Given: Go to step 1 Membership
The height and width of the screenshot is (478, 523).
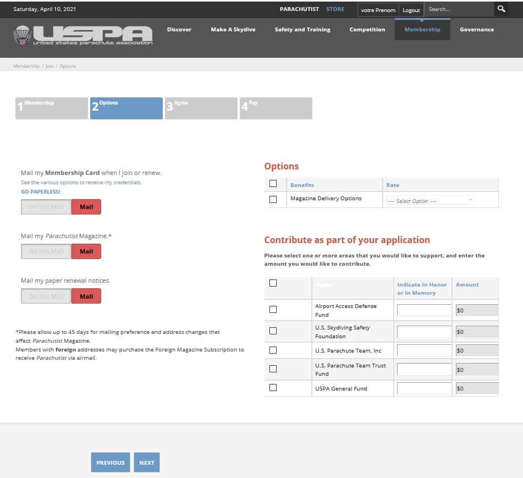Looking at the screenshot, I should (x=52, y=108).
